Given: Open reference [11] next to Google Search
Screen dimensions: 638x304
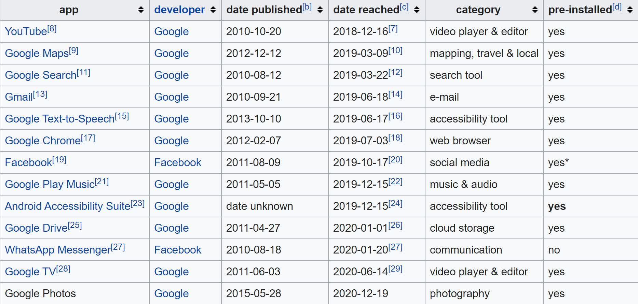Looking at the screenshot, I should [84, 72].
